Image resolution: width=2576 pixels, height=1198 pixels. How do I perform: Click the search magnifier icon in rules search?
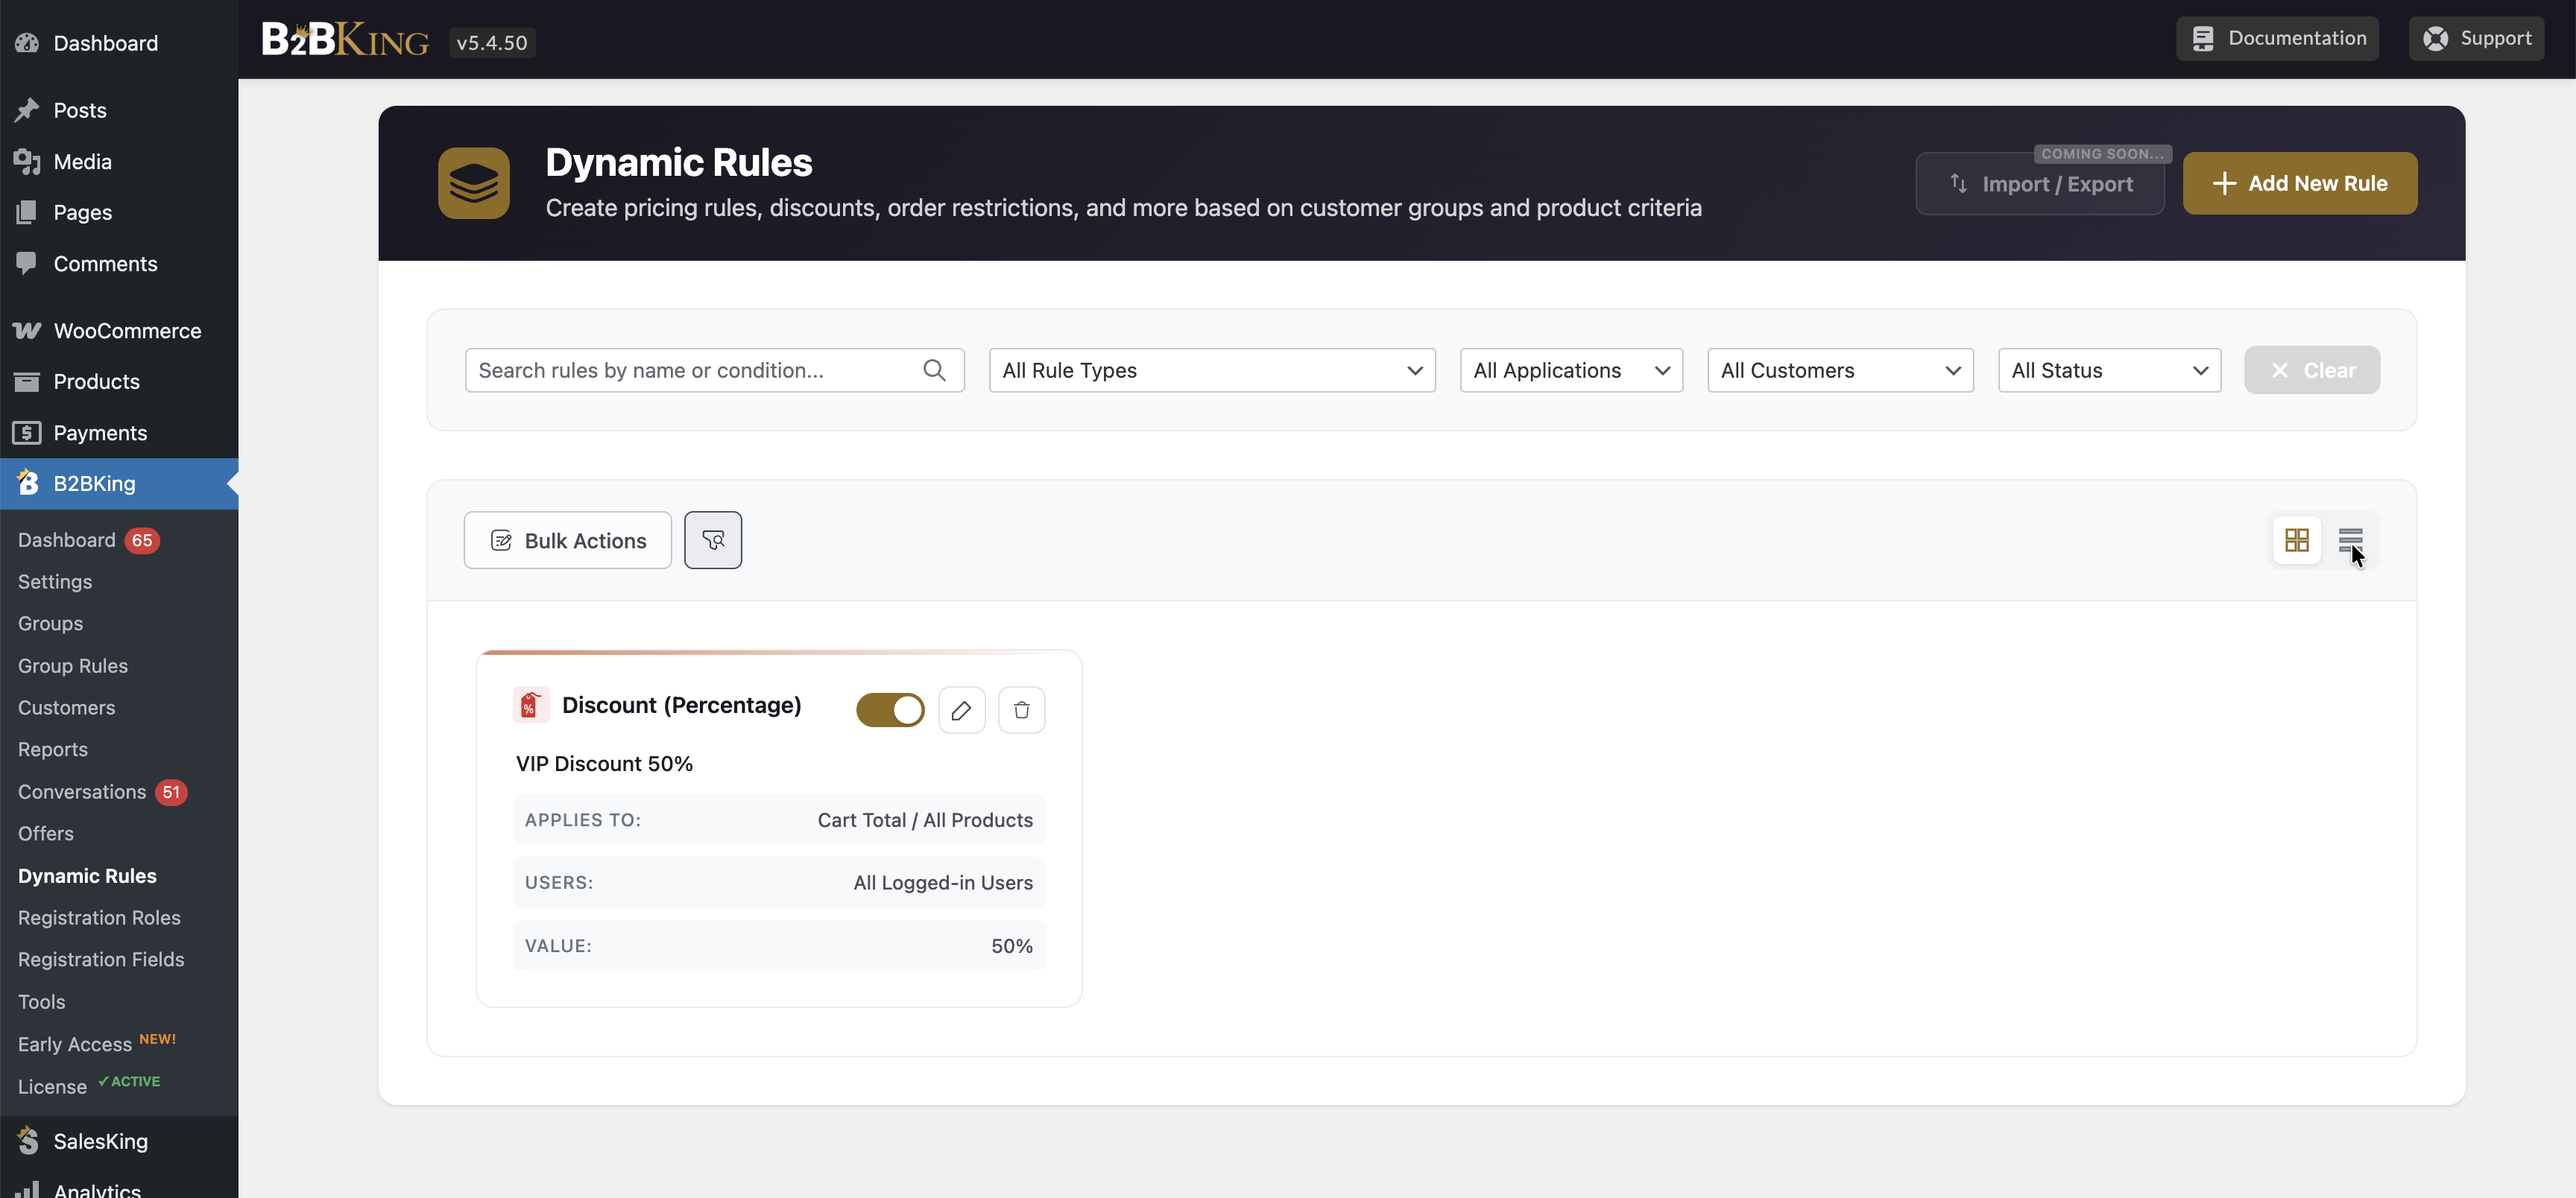point(934,371)
